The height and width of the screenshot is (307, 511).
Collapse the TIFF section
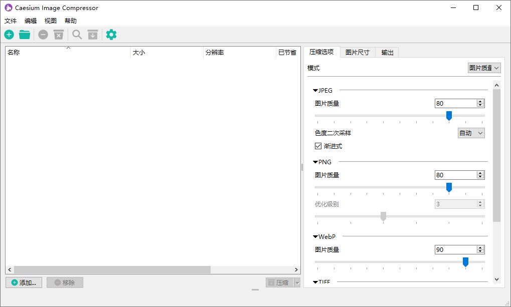[315, 282]
